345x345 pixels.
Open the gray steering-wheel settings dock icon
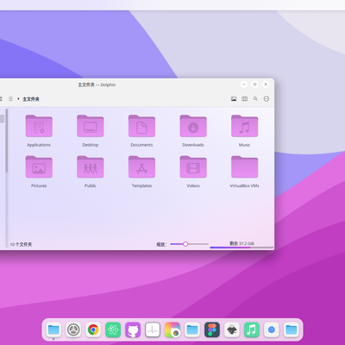click(73, 329)
